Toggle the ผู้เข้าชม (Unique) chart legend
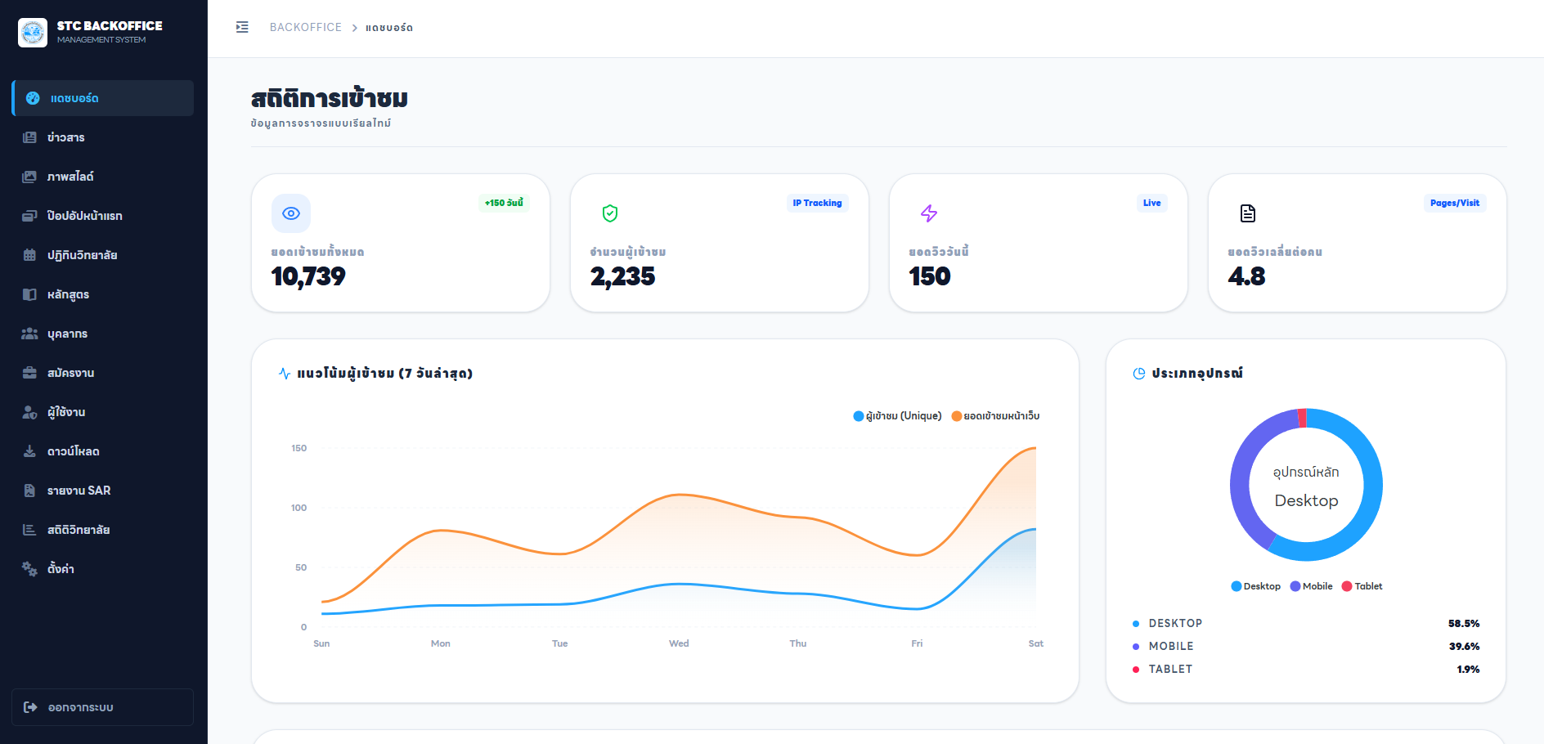 [x=897, y=416]
